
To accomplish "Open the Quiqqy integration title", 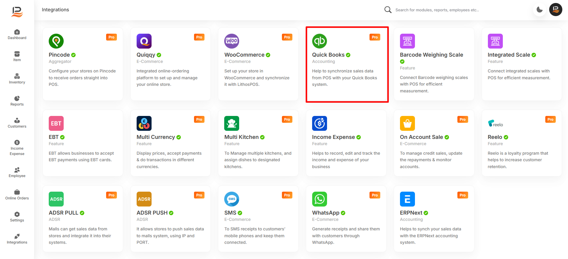I will click(x=146, y=55).
